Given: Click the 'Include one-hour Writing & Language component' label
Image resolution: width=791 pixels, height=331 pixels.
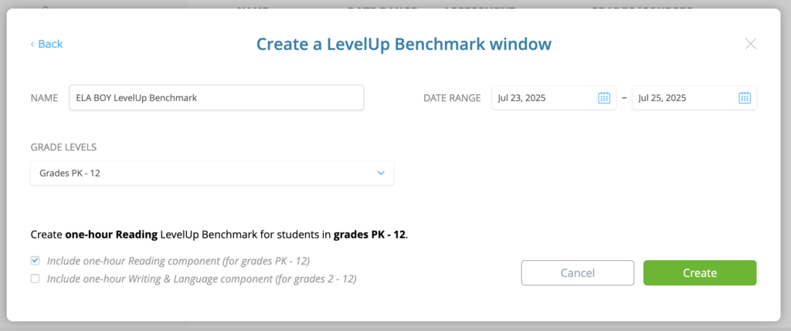Looking at the screenshot, I should [x=202, y=279].
